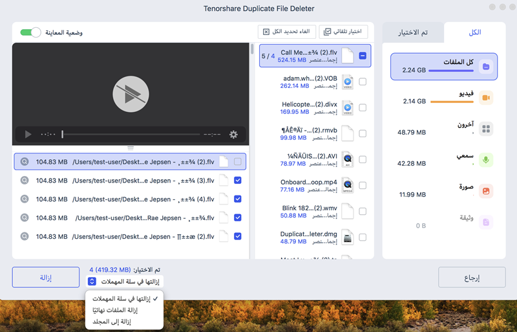Click the image category picture icon
The height and width of the screenshot is (332, 517).
point(486,191)
